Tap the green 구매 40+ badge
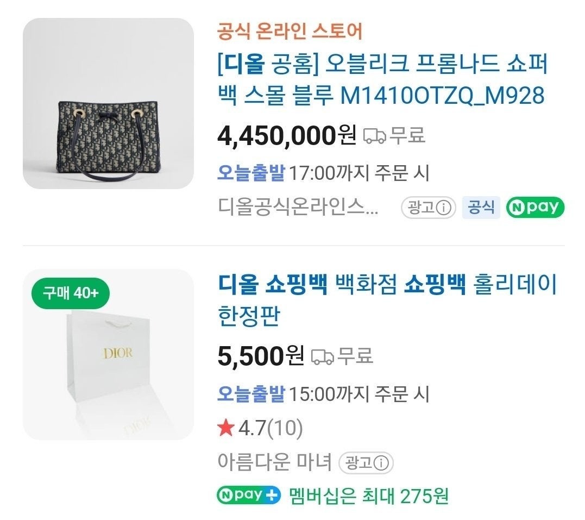585x520 pixels. pyautogui.click(x=71, y=294)
